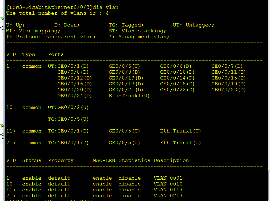Click Eth-Trunk1(U) in the VLAN 1 port list

tap(129, 96)
